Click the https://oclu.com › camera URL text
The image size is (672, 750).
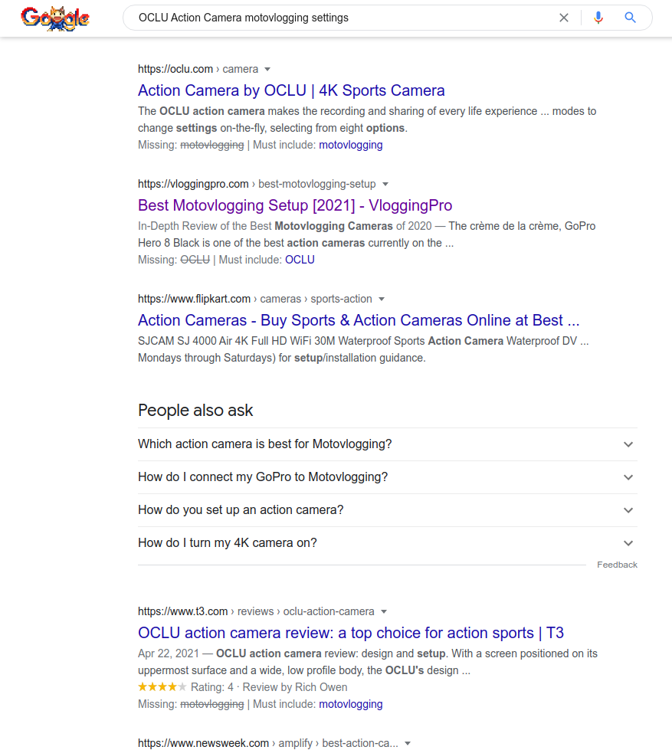198,70
